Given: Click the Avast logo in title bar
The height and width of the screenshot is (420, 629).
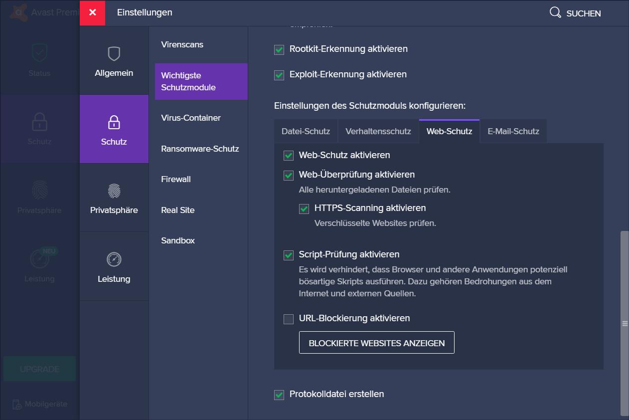Looking at the screenshot, I should coord(20,12).
